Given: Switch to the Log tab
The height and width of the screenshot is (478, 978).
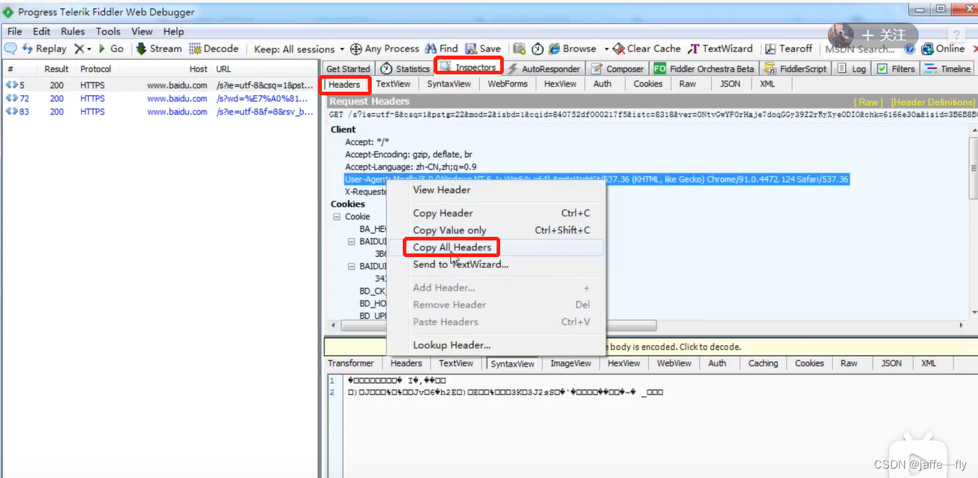Looking at the screenshot, I should point(852,69).
